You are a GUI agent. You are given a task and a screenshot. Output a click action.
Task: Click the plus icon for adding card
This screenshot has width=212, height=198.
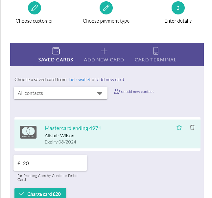pyautogui.click(x=104, y=51)
